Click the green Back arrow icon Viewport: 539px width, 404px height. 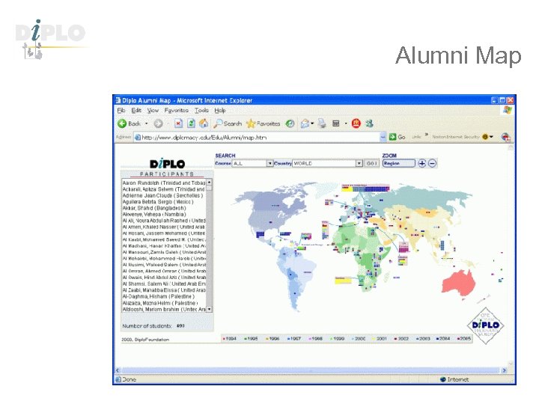(122, 123)
